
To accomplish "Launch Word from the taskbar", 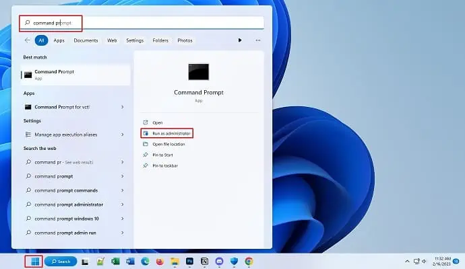I will 130,261.
